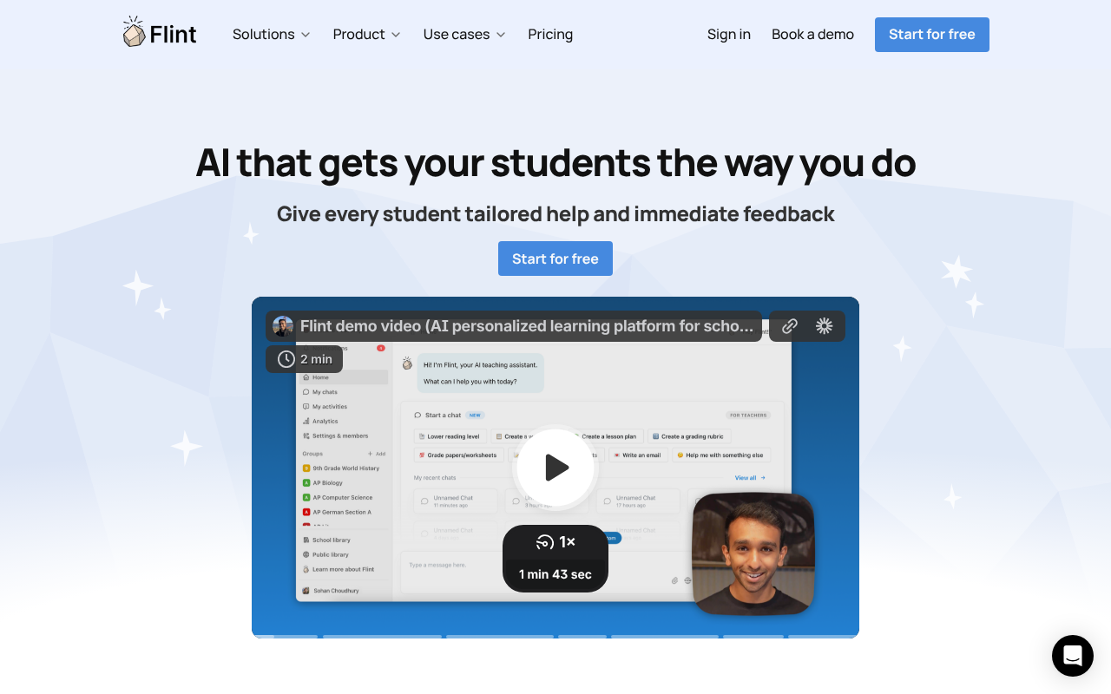Open the Pricing page

click(x=550, y=35)
